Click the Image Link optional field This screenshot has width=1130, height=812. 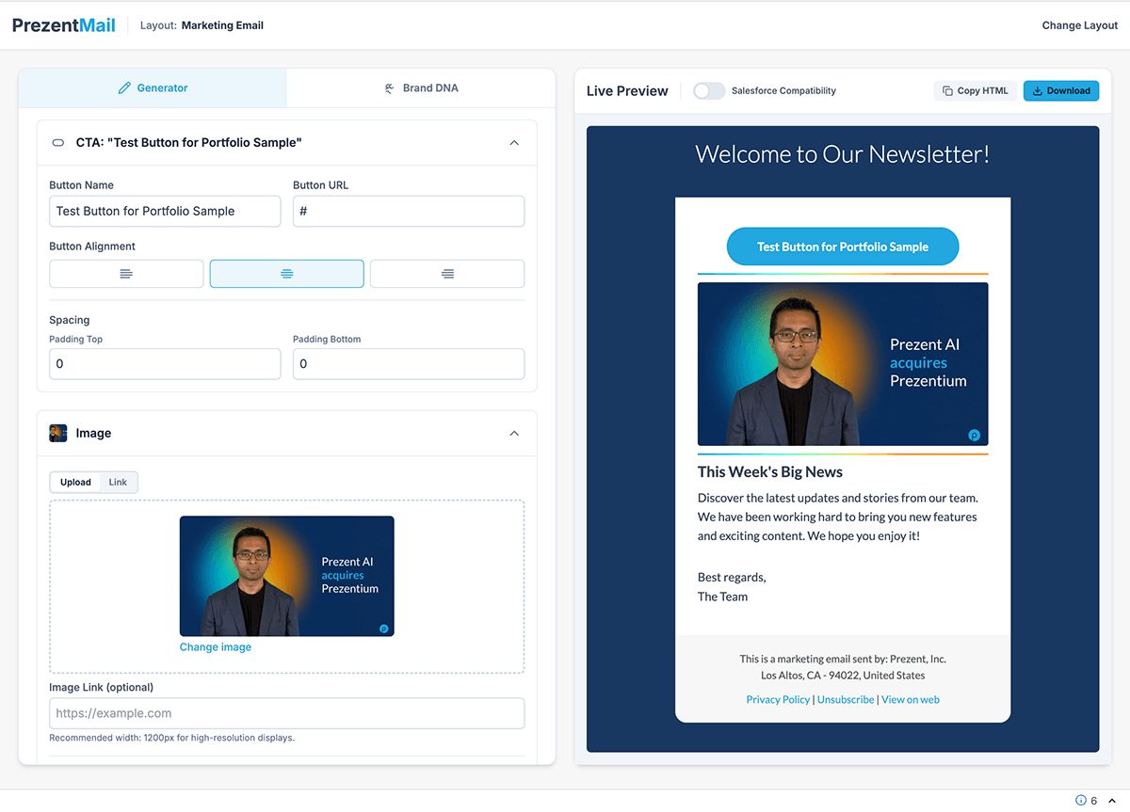[287, 713]
